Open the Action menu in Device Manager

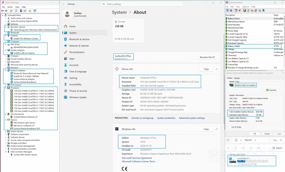click(x=10, y=7)
